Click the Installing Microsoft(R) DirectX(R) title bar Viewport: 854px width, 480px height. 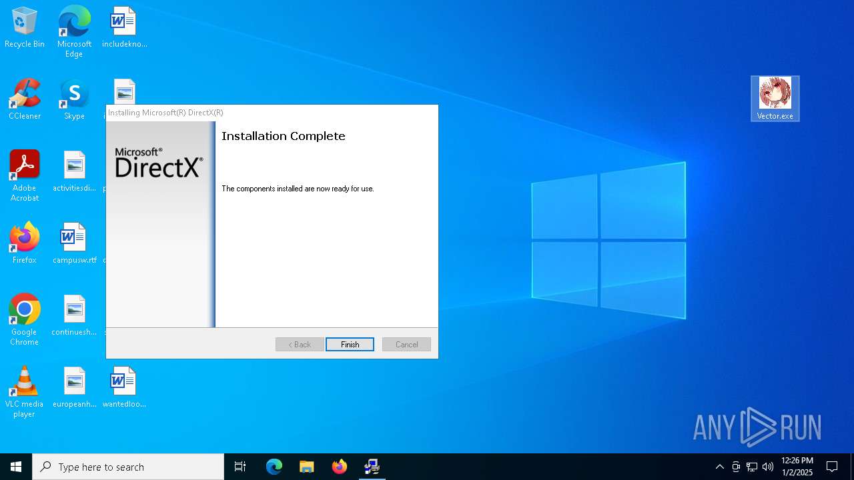point(272,113)
